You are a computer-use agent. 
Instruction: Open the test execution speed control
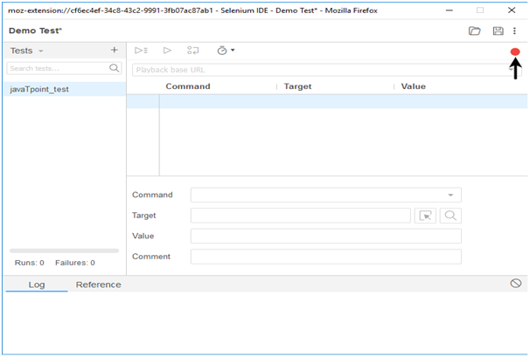click(x=226, y=51)
